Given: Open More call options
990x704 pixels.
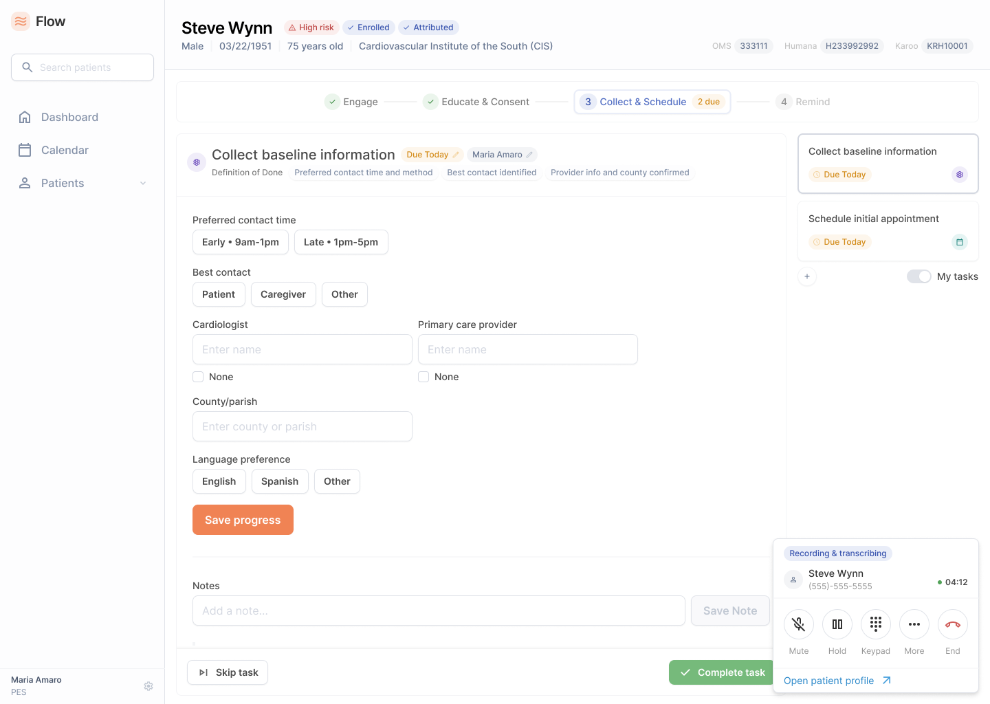Looking at the screenshot, I should click(x=914, y=624).
